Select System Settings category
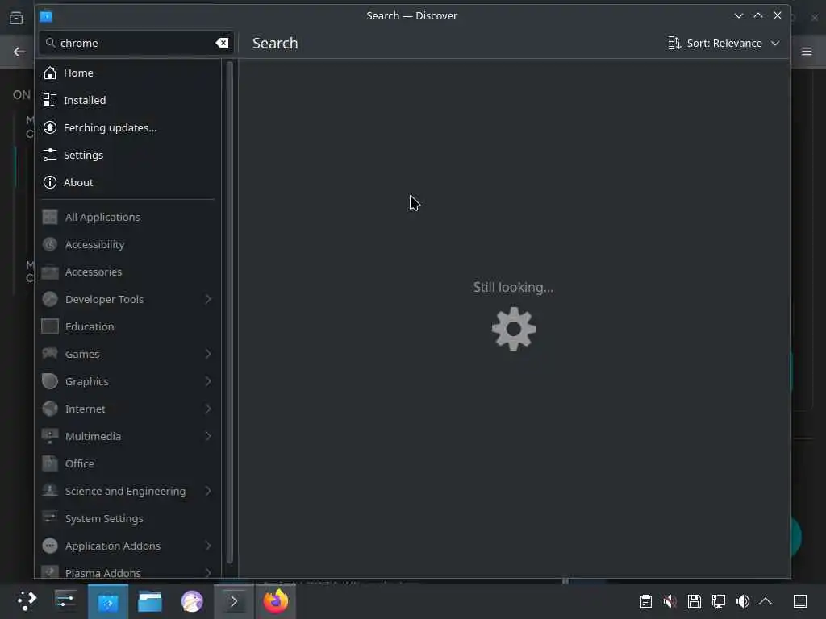The height and width of the screenshot is (619, 826). 128,518
